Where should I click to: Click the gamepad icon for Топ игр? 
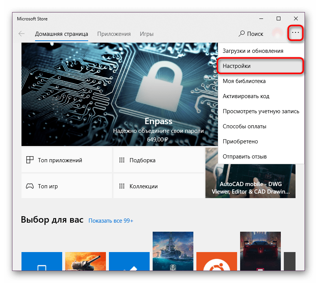pos(30,186)
